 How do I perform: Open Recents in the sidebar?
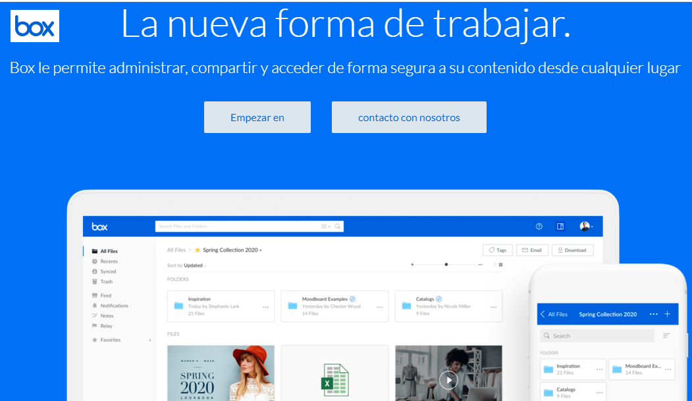tap(105, 261)
